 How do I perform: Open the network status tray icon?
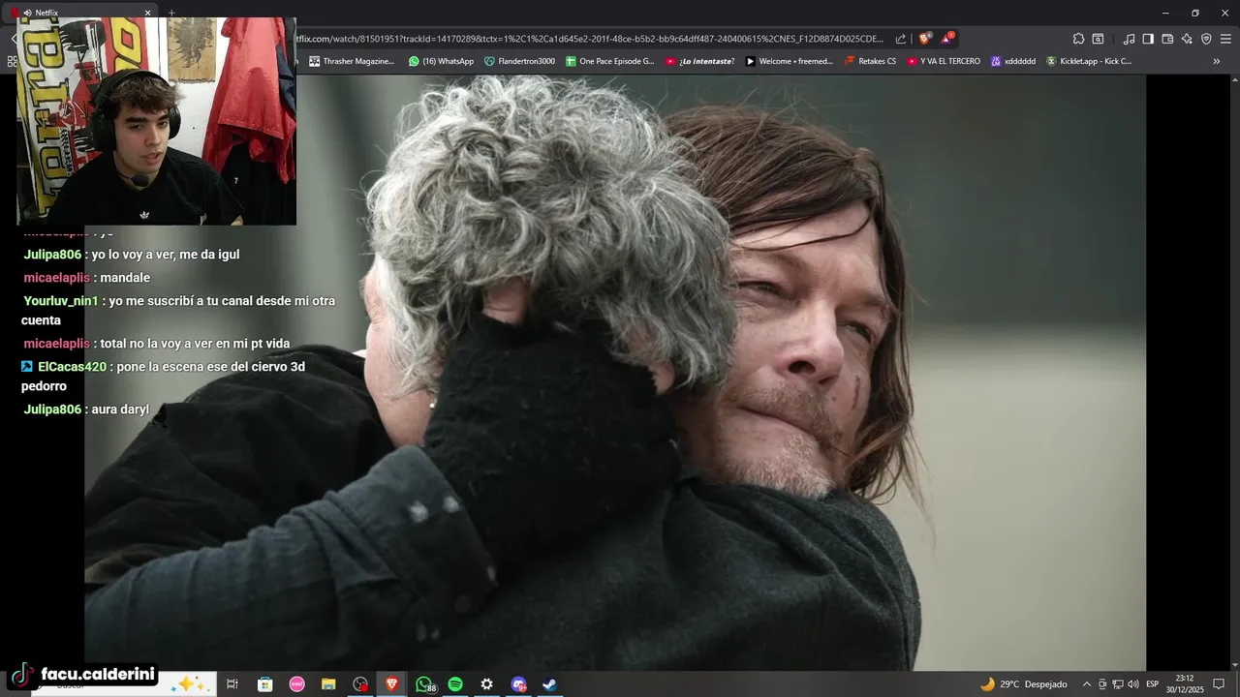click(x=1118, y=684)
